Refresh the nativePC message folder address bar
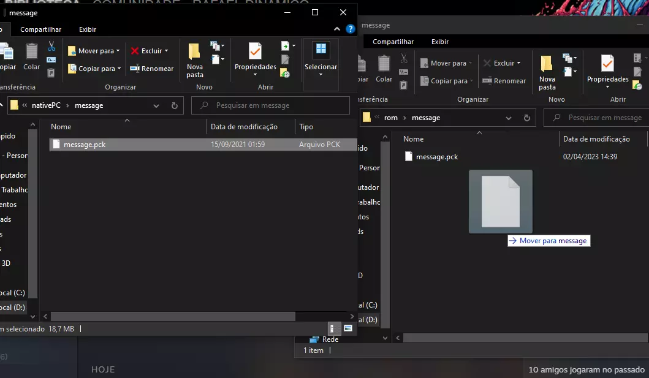 point(175,105)
